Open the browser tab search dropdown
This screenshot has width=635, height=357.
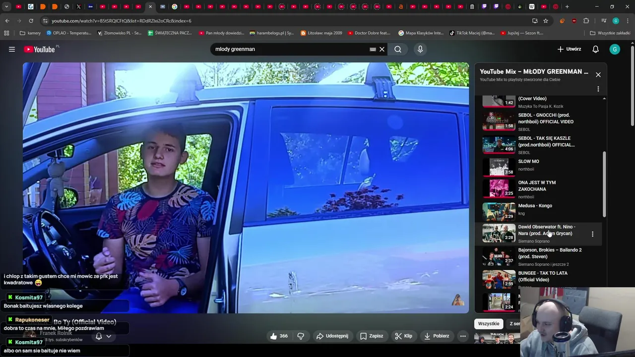6,7
